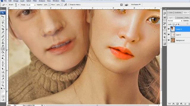Open the Workspace dropdown
Viewport: 190px width, 106px height.
pos(136,5)
